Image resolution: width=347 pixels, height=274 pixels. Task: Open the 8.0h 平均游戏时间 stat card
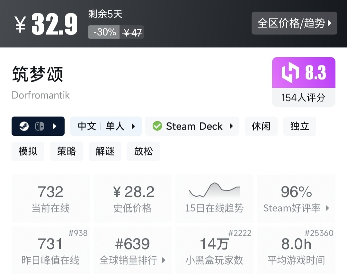coord(296,250)
